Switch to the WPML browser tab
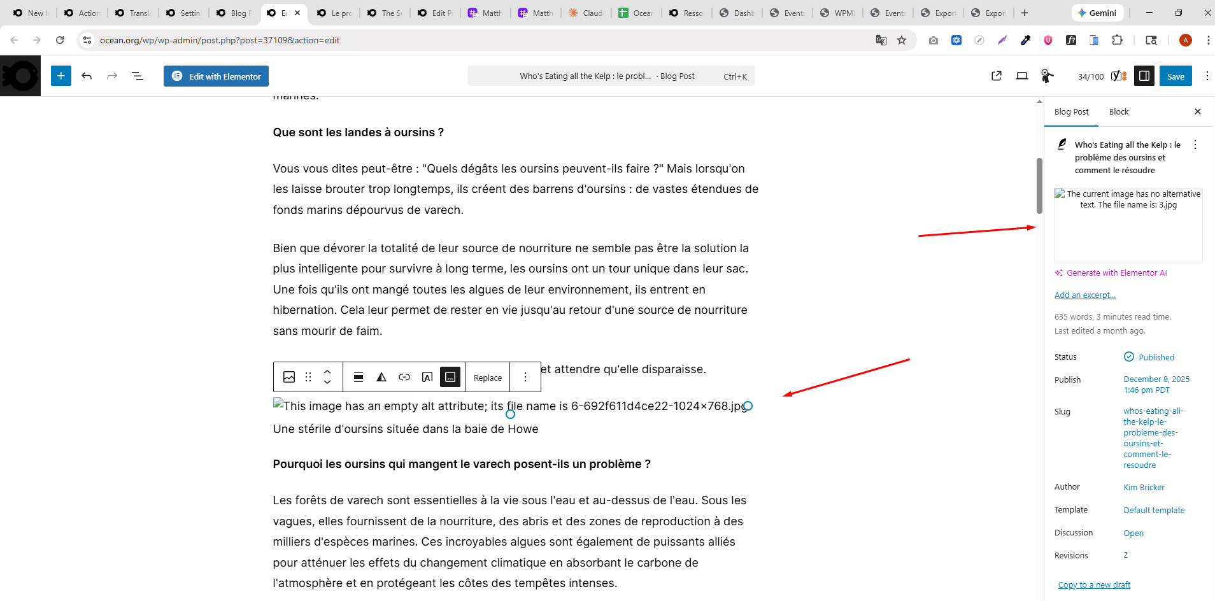 pos(838,13)
